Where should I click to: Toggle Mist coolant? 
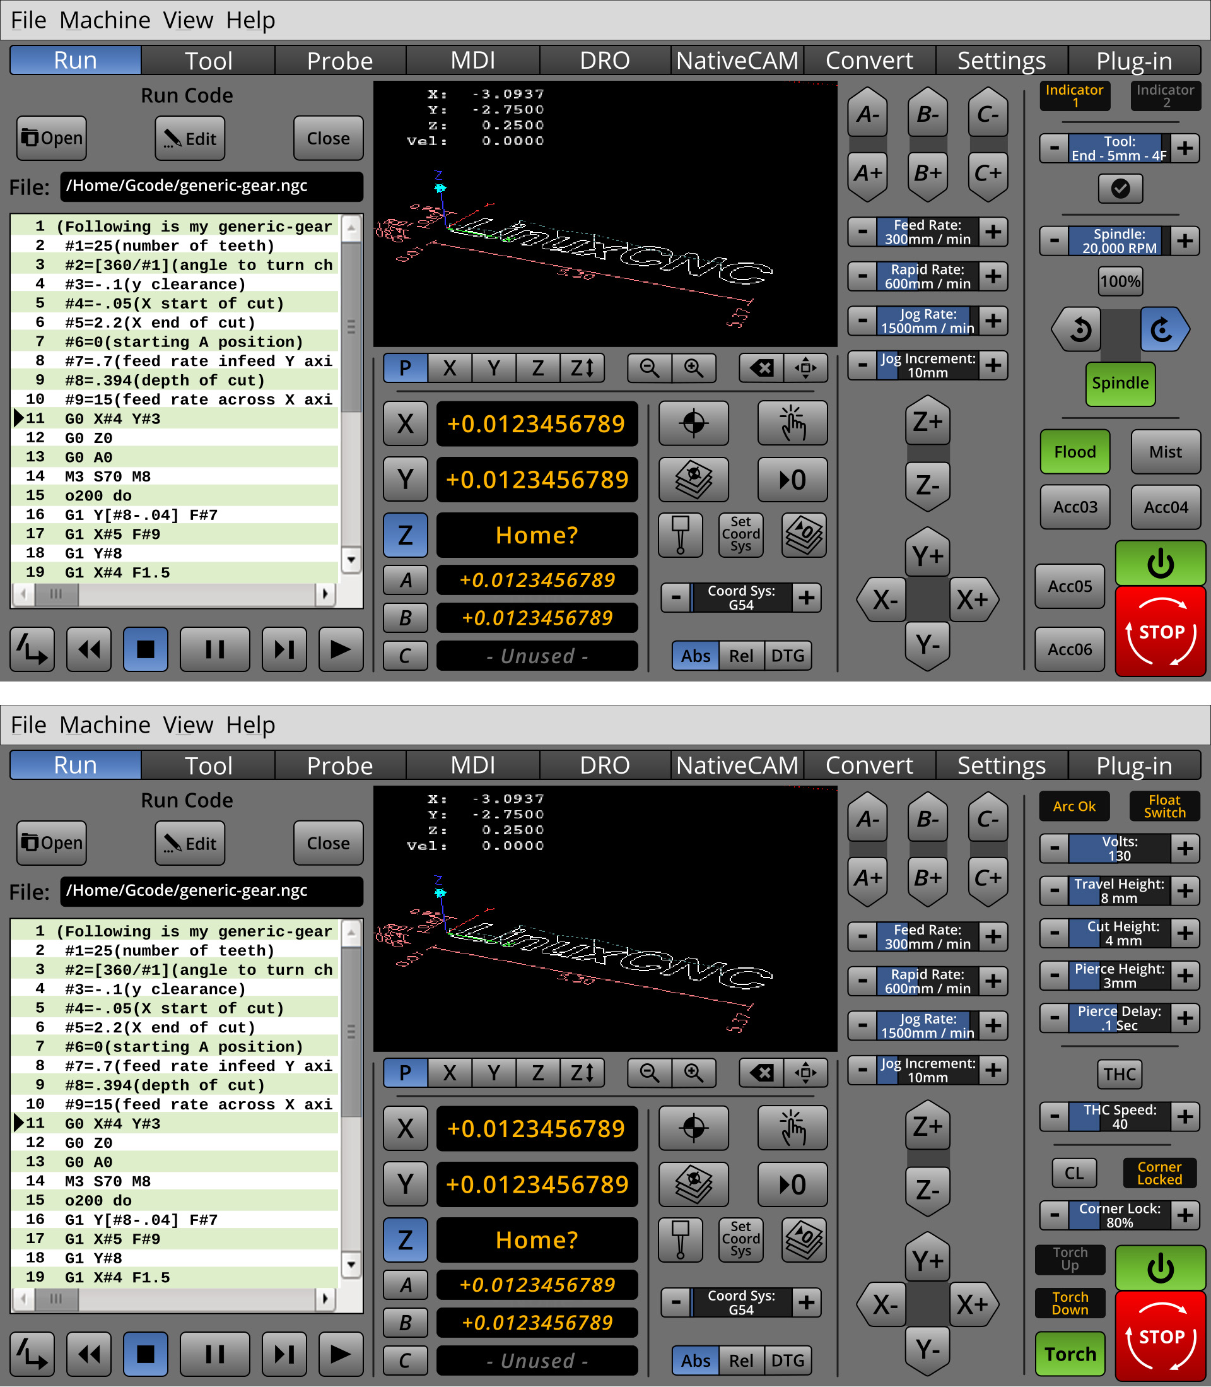1165,452
